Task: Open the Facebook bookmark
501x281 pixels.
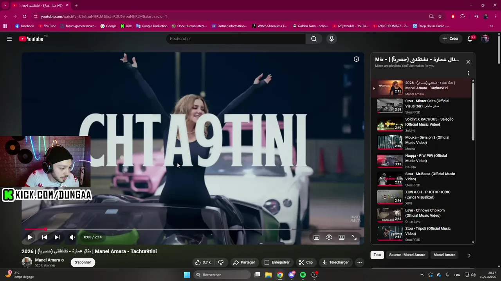Action: 24,26
